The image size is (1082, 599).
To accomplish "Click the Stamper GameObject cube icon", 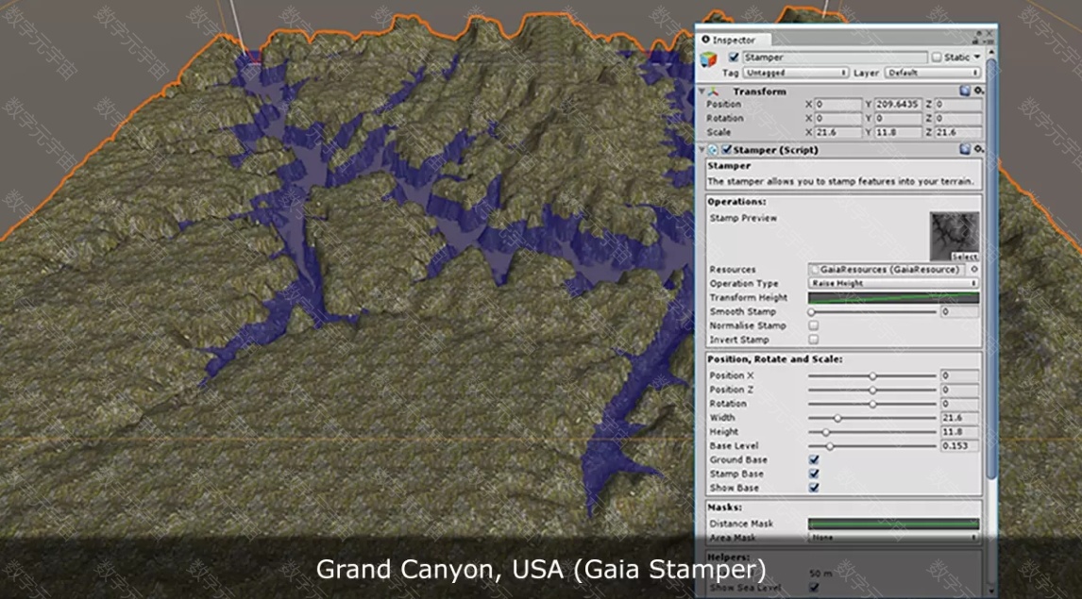I will [x=709, y=60].
